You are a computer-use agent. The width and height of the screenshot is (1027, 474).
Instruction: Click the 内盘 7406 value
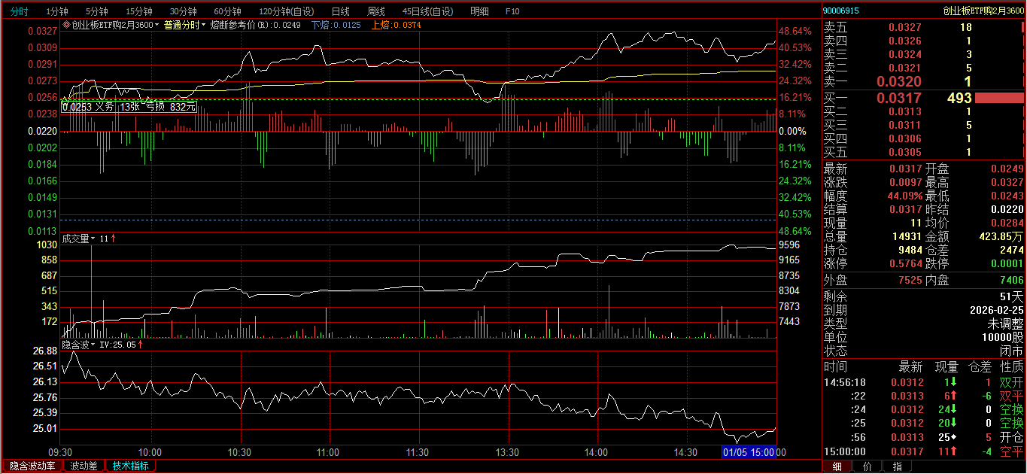coord(1011,280)
